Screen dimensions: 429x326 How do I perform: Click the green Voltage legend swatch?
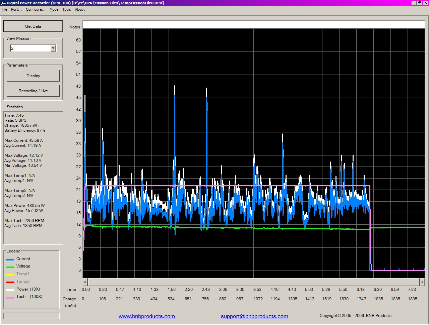[x=10, y=267]
